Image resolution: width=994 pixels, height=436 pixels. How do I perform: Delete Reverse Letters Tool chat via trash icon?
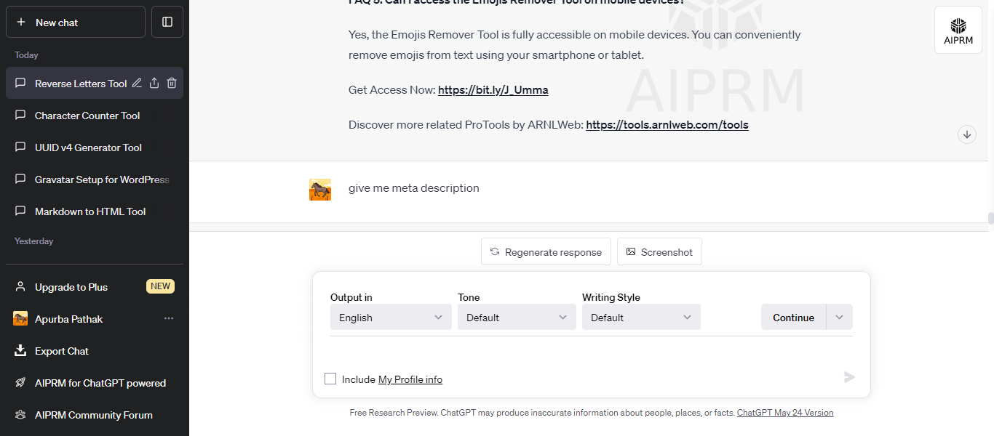[172, 84]
